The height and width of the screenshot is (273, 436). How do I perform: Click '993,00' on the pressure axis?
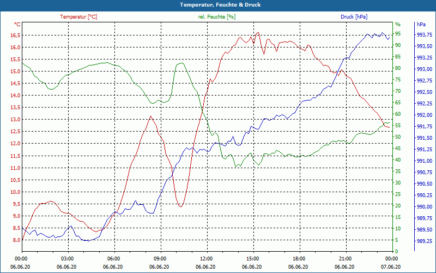click(x=425, y=69)
